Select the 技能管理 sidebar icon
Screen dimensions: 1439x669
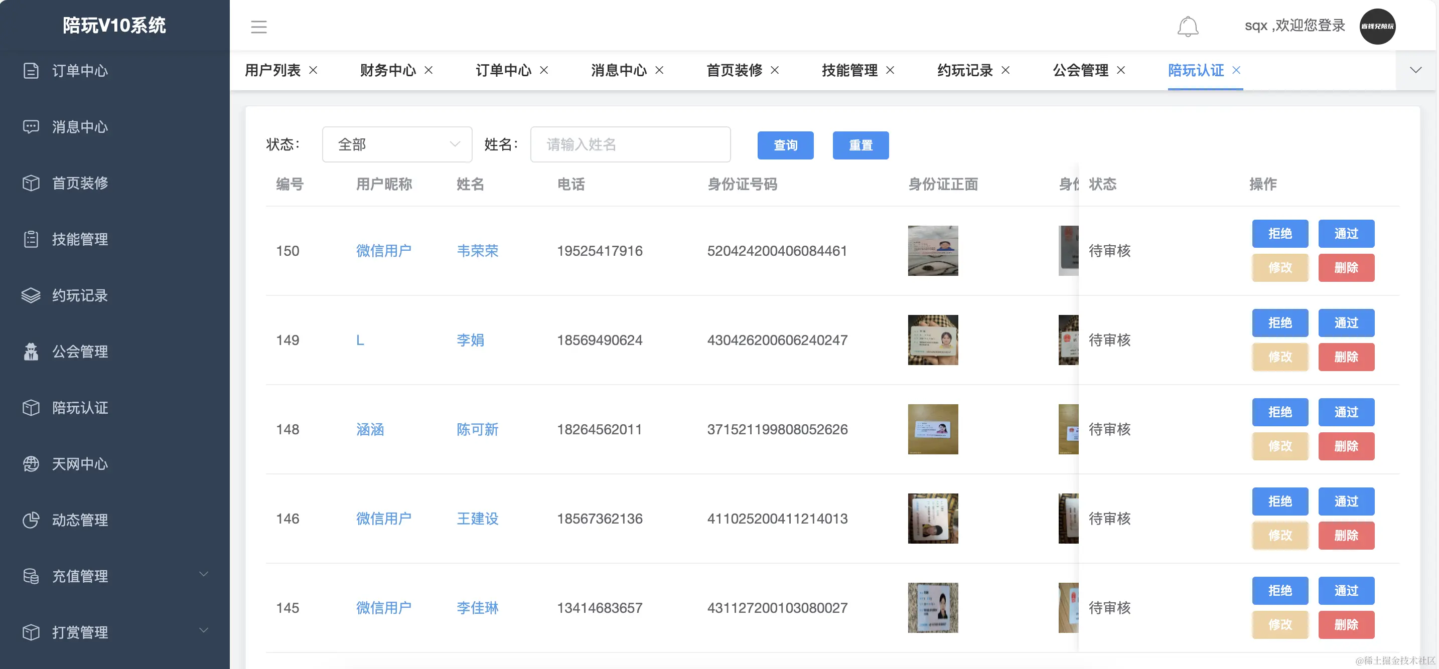[31, 239]
